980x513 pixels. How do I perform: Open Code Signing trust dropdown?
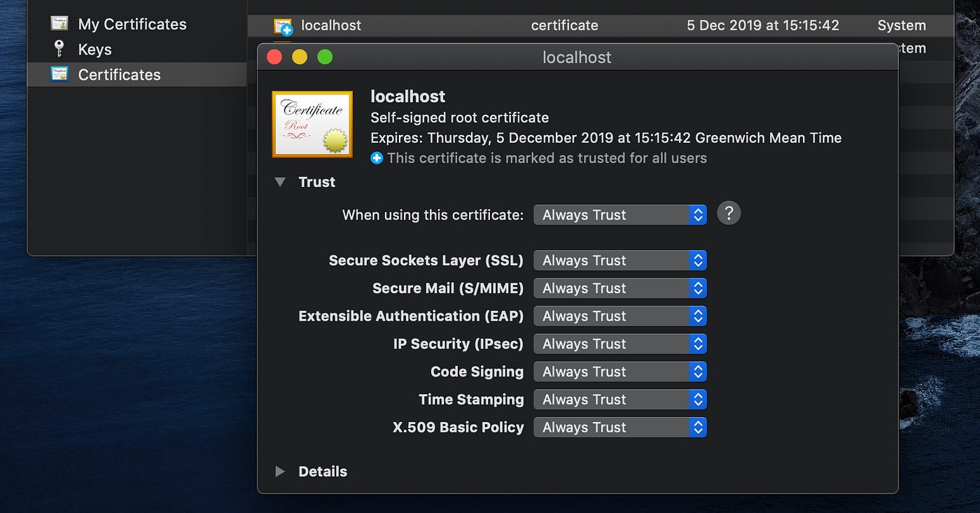[x=620, y=372]
